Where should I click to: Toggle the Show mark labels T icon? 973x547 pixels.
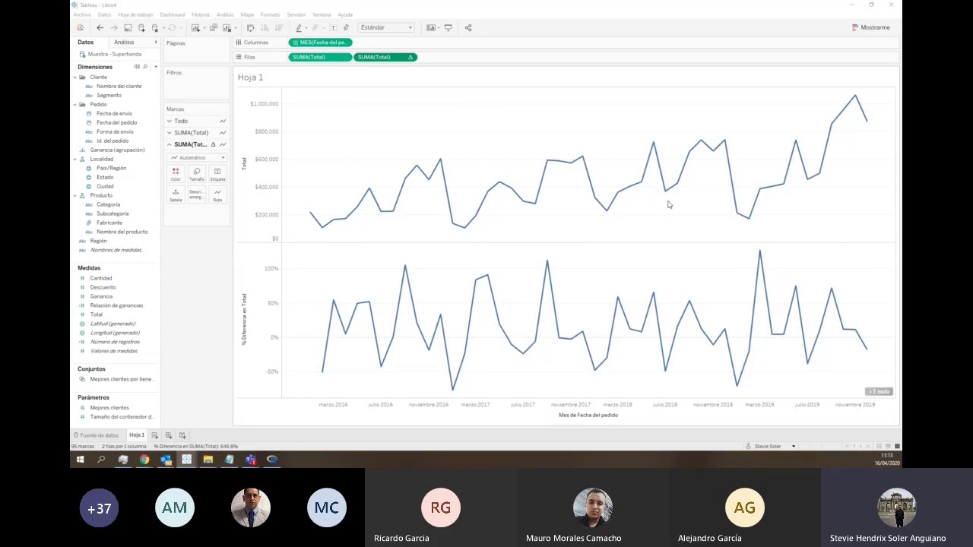333,27
